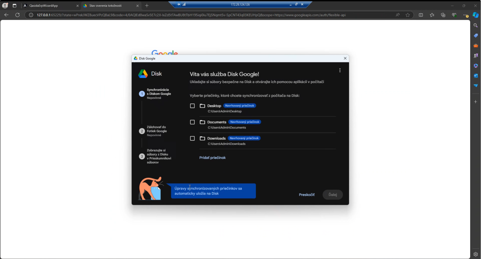Click the C:\Users\Admin\Desktop path text
This screenshot has height=259, width=481.
[225, 111]
